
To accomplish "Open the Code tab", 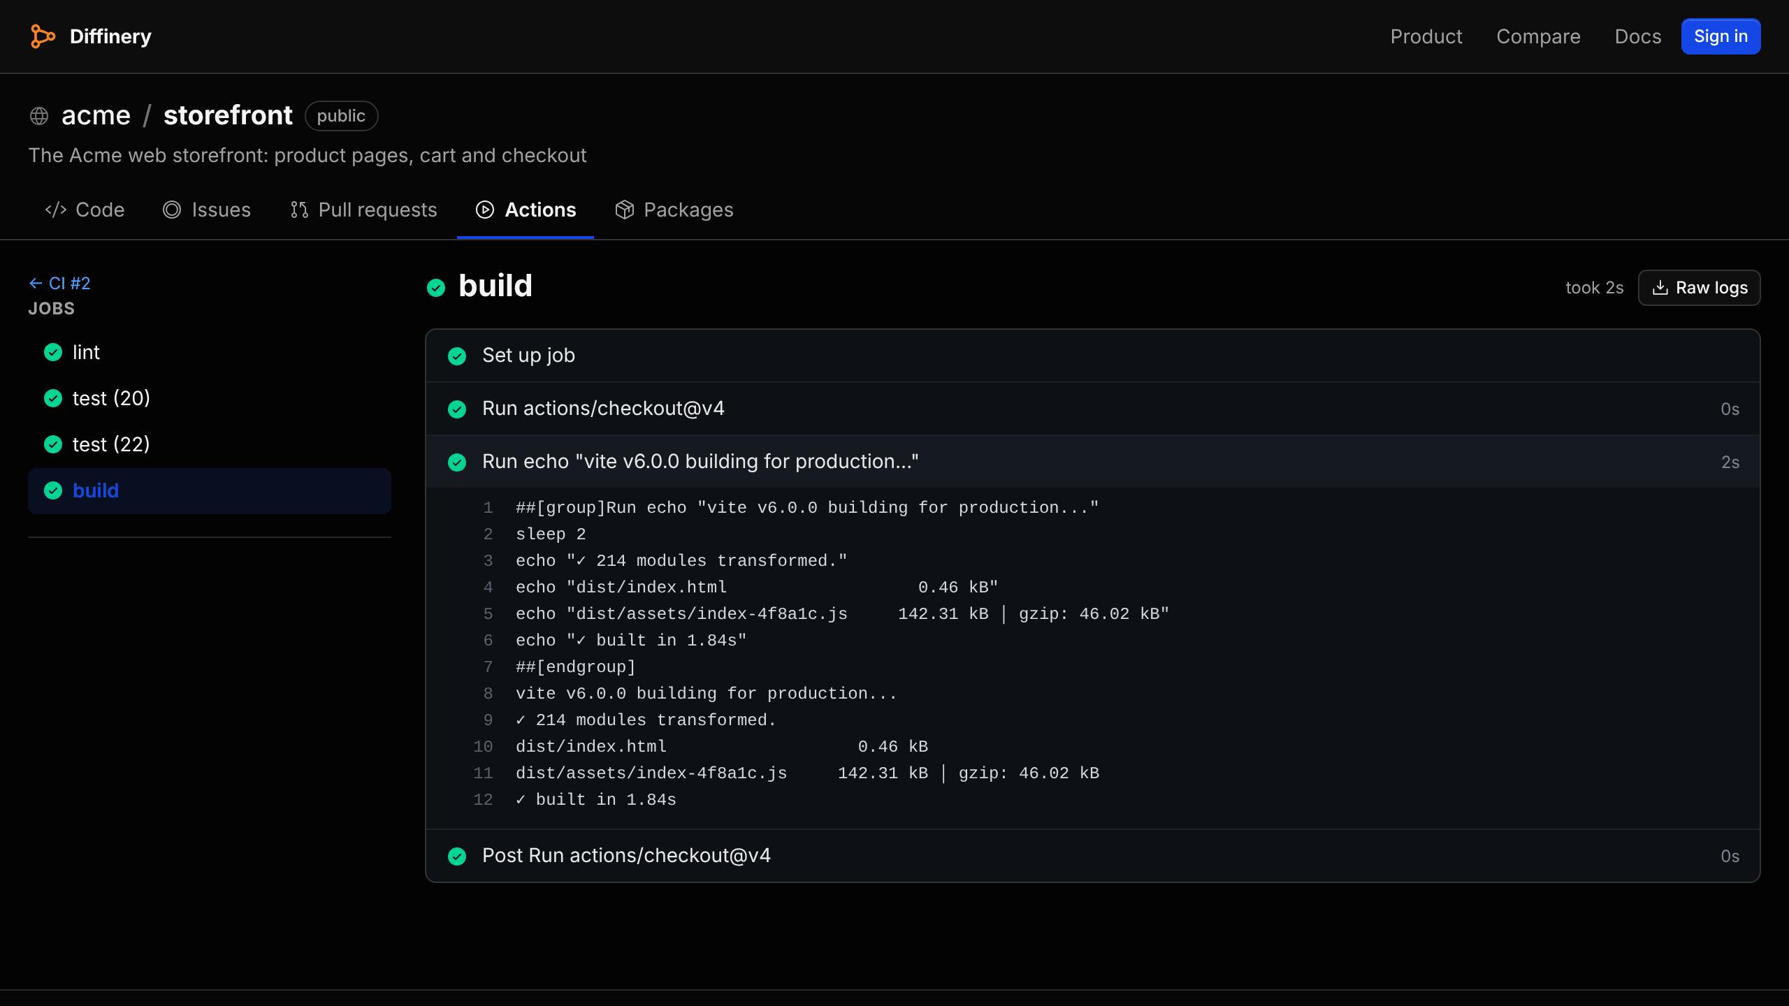I will 85,210.
